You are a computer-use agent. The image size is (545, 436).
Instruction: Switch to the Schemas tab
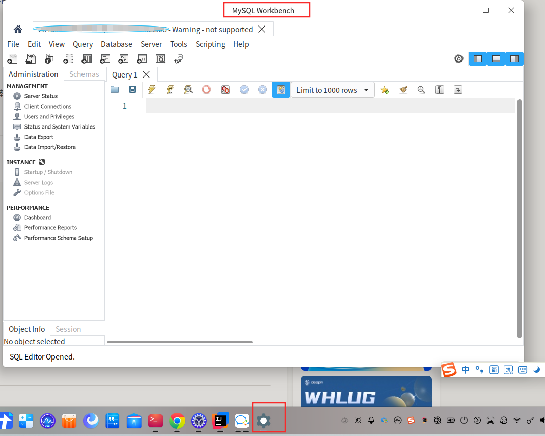tap(84, 74)
